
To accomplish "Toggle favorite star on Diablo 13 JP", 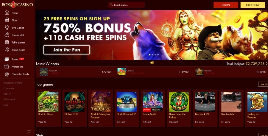I will pos(83,93).
